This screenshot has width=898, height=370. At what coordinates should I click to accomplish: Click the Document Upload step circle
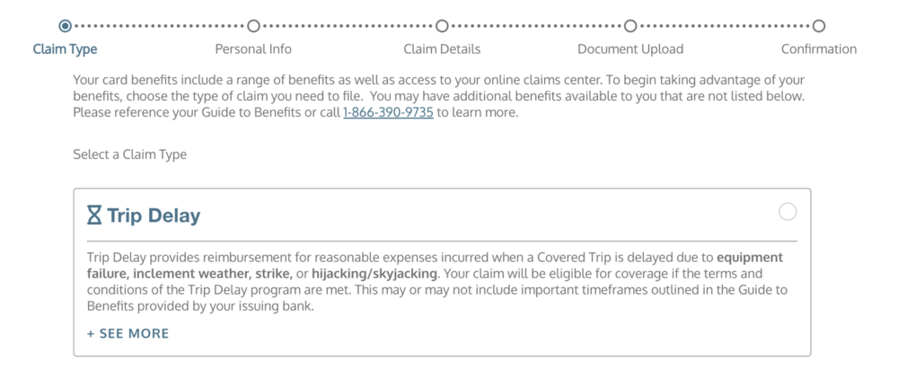pos(630,25)
